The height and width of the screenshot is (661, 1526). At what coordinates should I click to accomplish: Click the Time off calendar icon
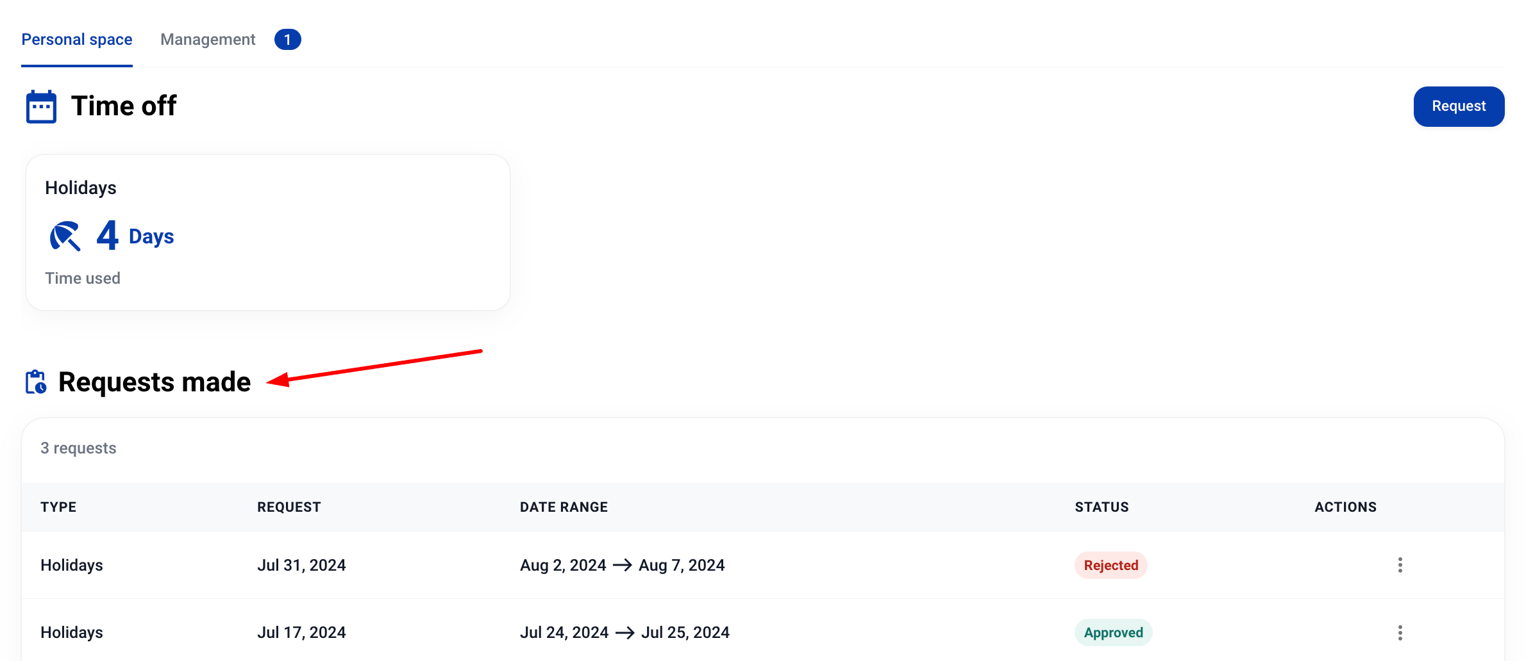(41, 106)
